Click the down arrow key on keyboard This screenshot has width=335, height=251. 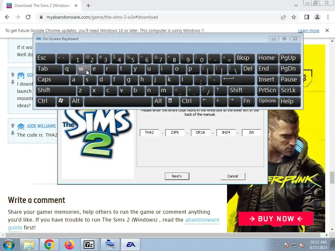click(x=221, y=102)
